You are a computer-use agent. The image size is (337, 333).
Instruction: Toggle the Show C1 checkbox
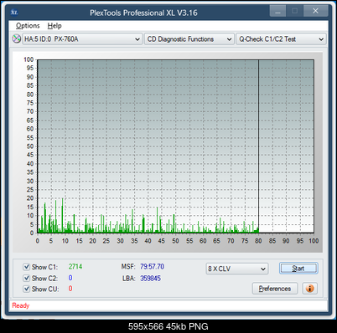coord(26,267)
